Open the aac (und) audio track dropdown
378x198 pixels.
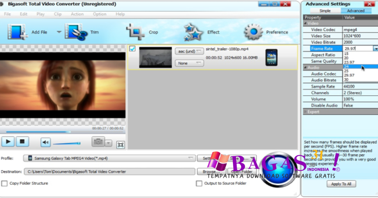pyautogui.click(x=189, y=51)
